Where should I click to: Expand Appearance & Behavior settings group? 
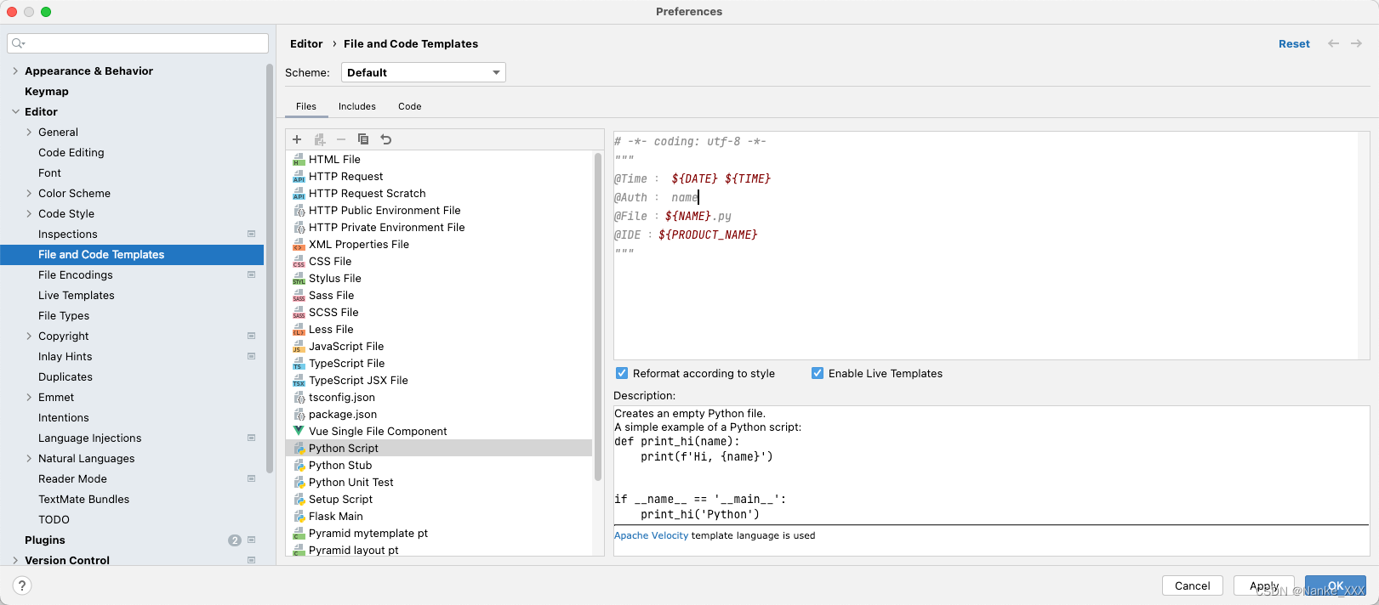point(15,71)
